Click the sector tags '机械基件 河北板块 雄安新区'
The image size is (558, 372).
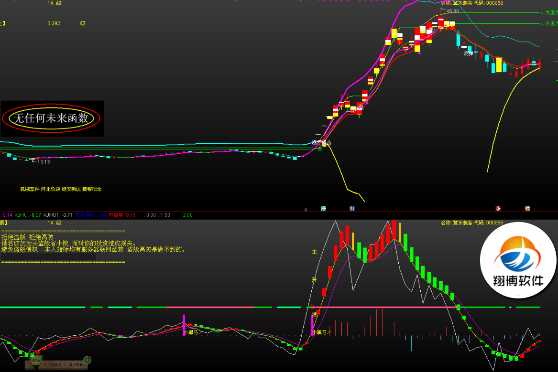point(51,189)
